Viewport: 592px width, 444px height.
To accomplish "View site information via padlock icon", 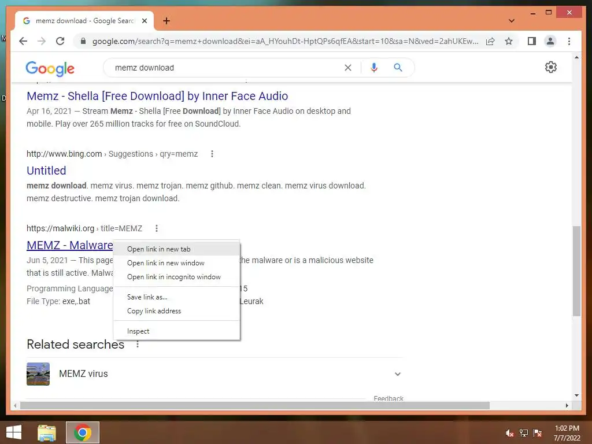I will click(x=83, y=41).
